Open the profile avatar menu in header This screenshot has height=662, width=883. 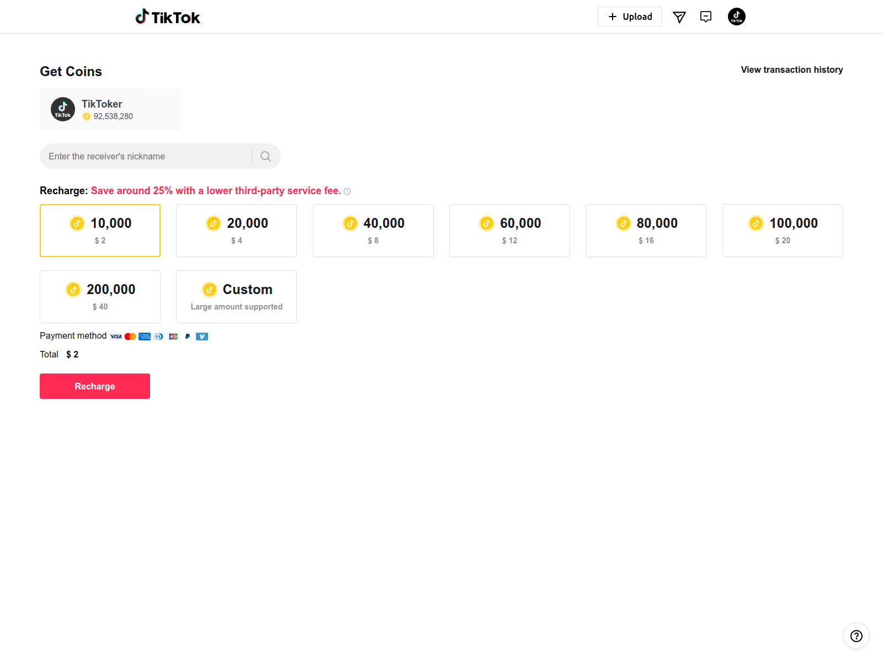coord(737,17)
